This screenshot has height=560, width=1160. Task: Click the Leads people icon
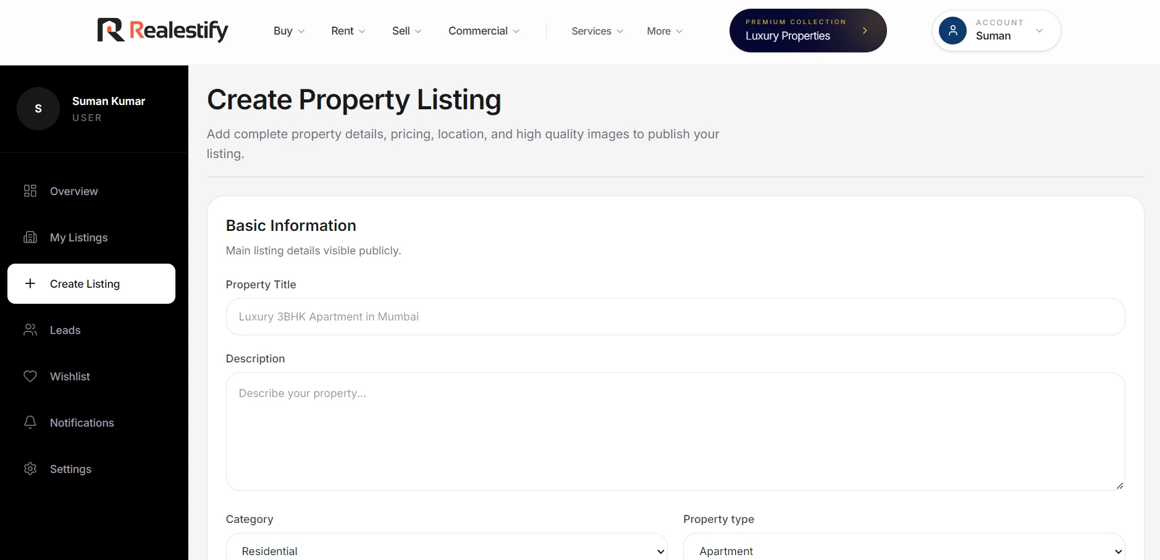point(30,330)
